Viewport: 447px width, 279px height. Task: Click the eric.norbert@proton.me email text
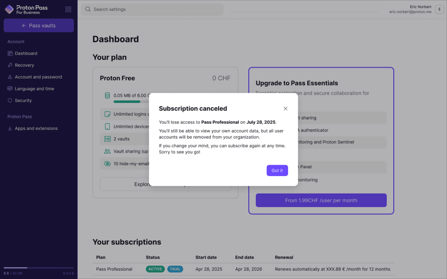(410, 12)
